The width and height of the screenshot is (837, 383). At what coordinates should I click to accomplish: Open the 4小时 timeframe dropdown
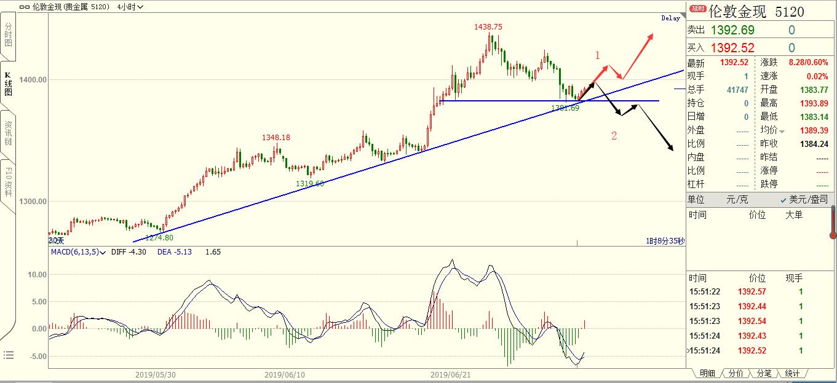pos(131,7)
